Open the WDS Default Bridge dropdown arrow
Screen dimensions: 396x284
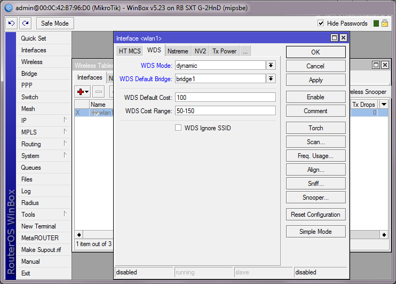point(271,79)
